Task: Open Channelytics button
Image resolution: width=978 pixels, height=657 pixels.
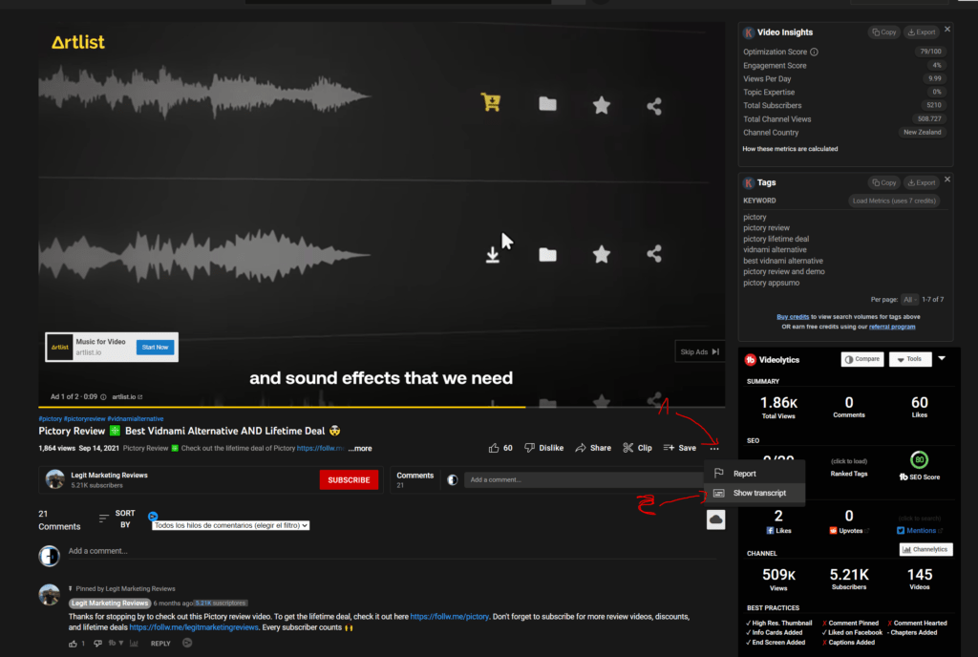Action: (925, 550)
